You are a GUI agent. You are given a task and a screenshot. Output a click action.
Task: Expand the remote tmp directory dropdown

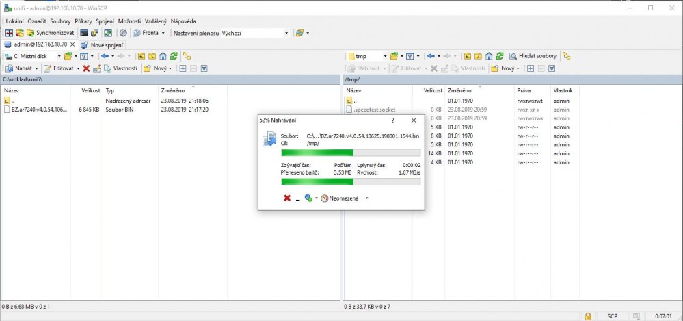pyautogui.click(x=385, y=56)
